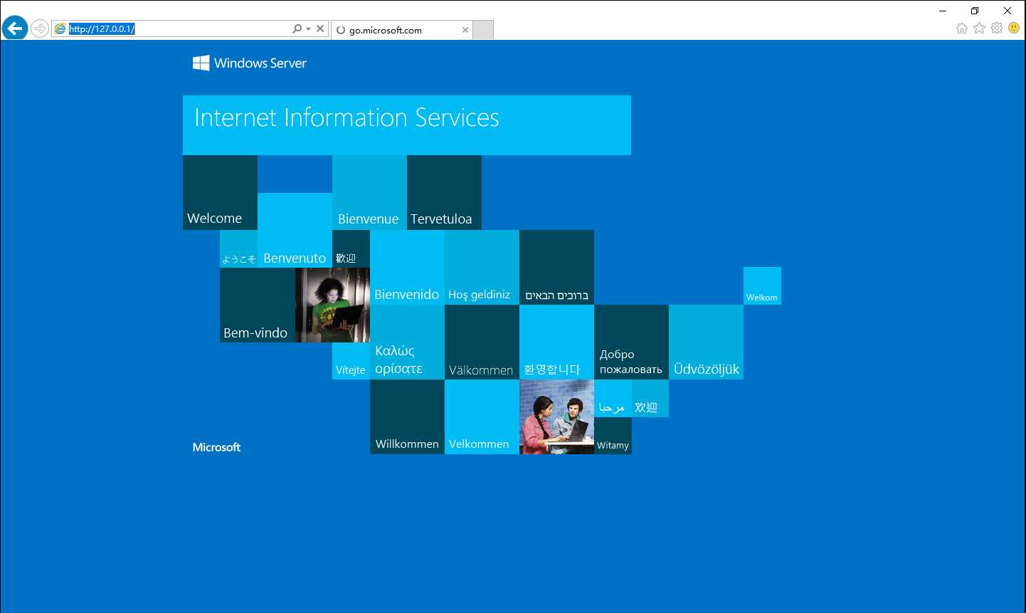Click the Hebrew ברוכים הבאים tile
Viewport: 1026px width, 613px height.
click(556, 267)
